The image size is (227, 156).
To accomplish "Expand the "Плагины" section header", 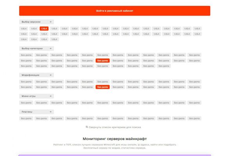I will (36, 112).
